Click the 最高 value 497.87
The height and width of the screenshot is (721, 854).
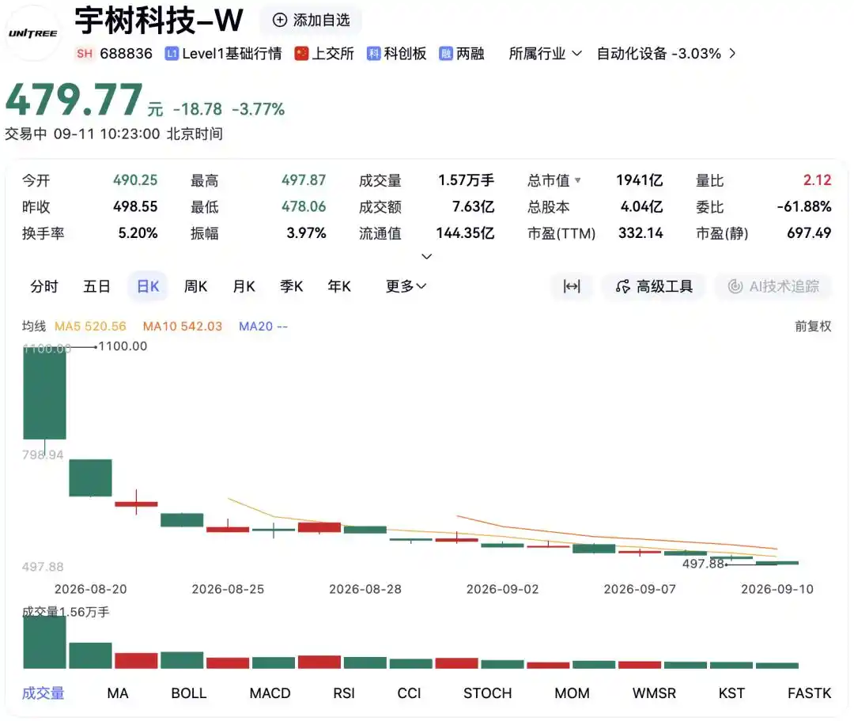pos(304,180)
